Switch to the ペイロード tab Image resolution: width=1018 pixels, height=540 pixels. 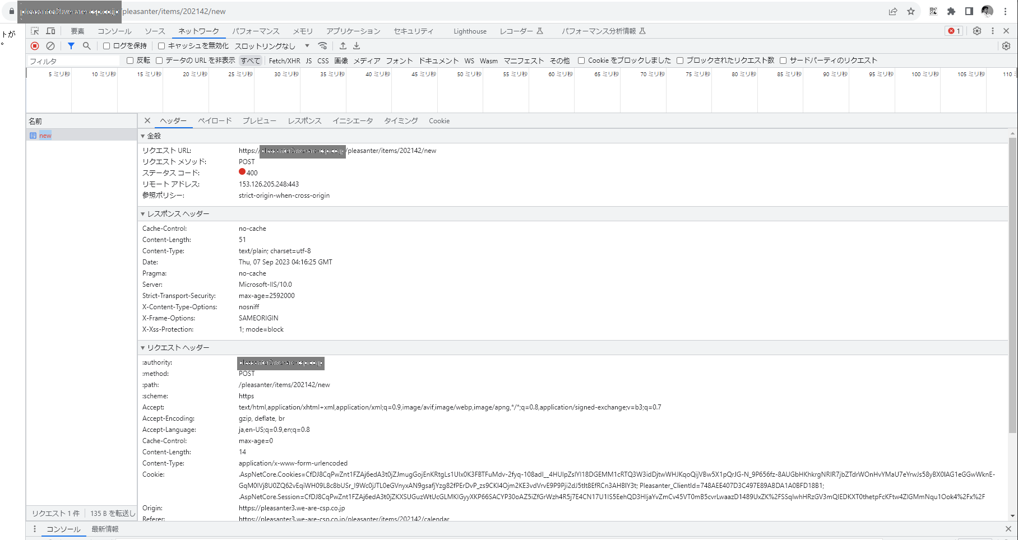215,120
